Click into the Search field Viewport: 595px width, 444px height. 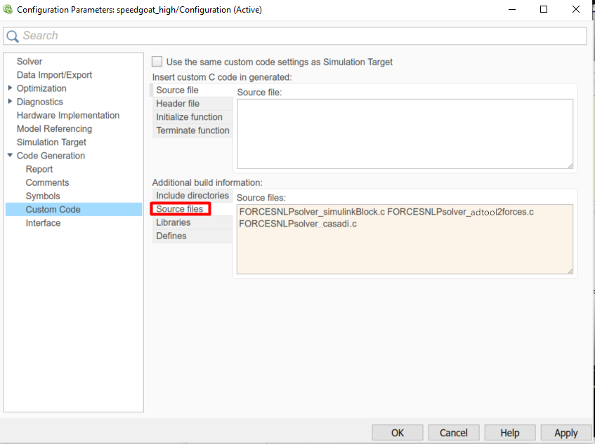(x=302, y=36)
